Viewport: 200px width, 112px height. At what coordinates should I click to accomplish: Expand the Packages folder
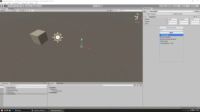(x=48, y=93)
